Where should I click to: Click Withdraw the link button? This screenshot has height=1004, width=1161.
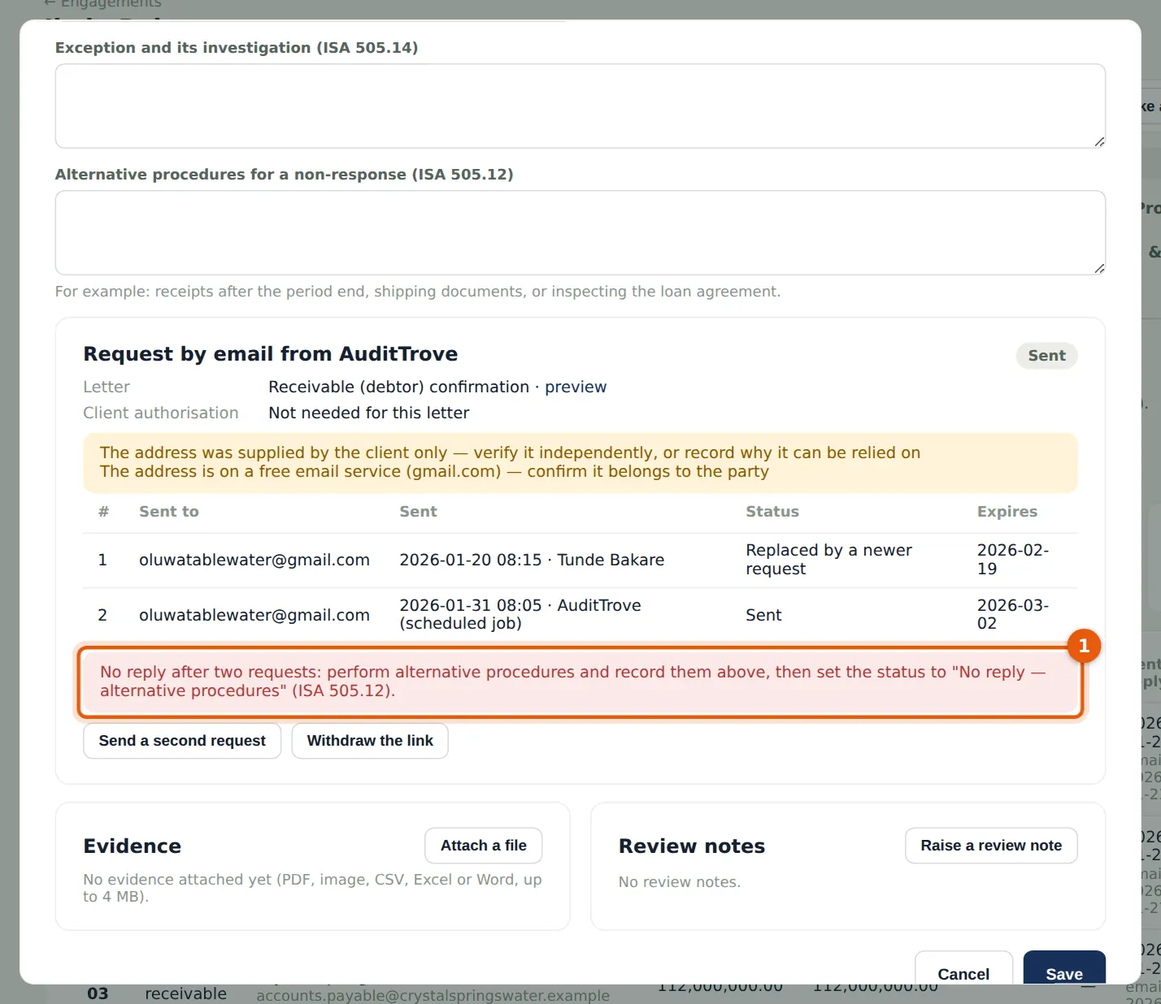click(x=370, y=741)
